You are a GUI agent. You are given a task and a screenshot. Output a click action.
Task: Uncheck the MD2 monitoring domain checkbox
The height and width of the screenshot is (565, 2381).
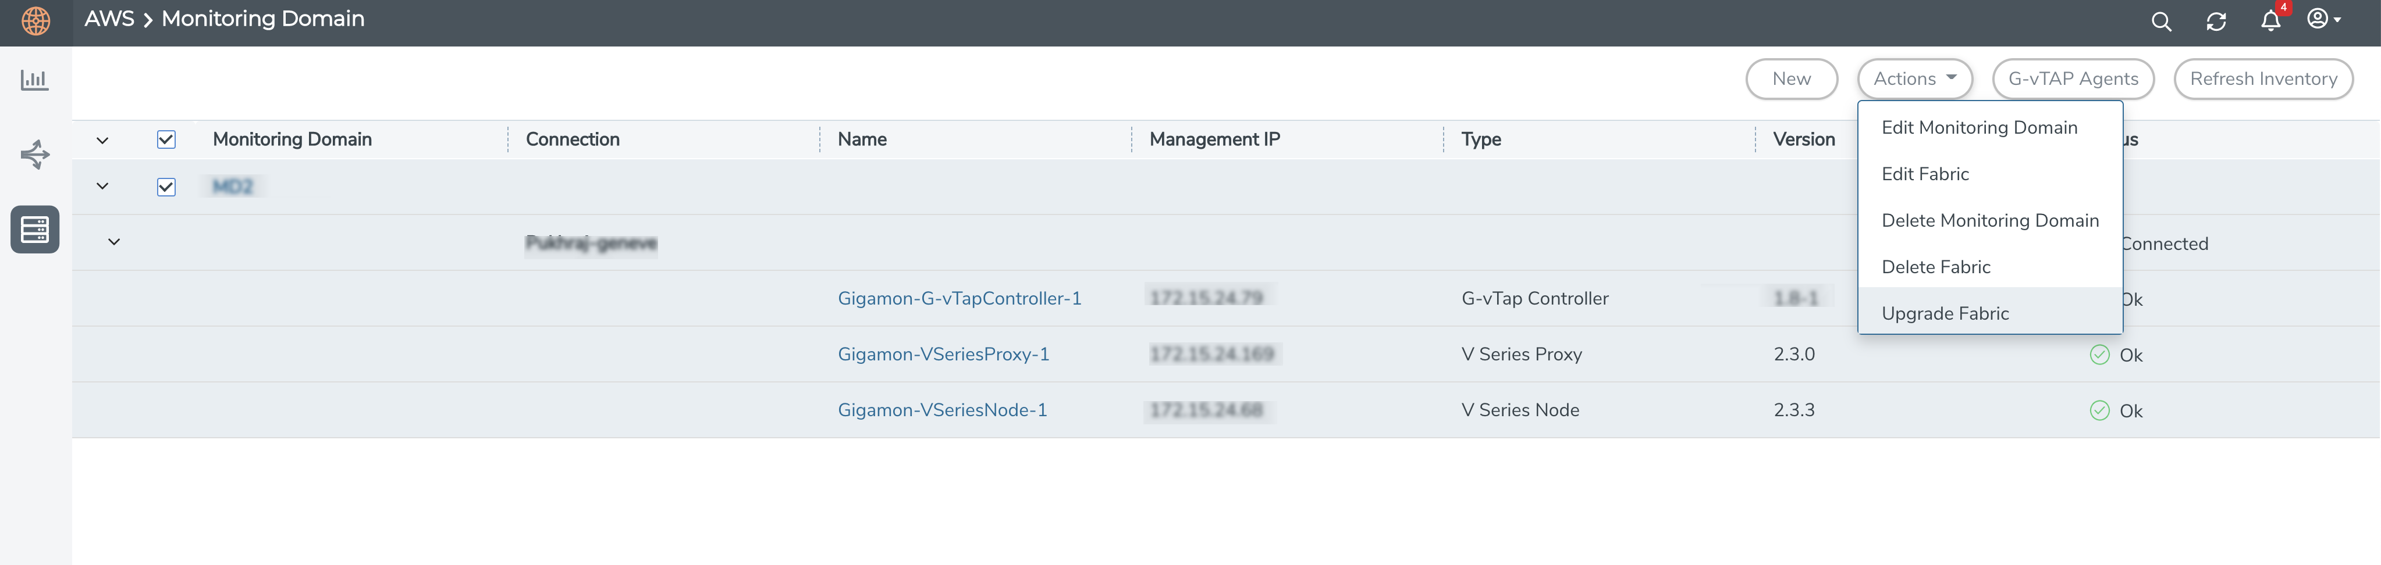pyautogui.click(x=166, y=187)
